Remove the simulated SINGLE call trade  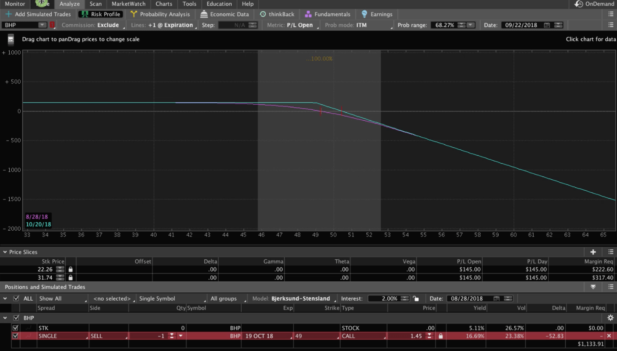(609, 336)
